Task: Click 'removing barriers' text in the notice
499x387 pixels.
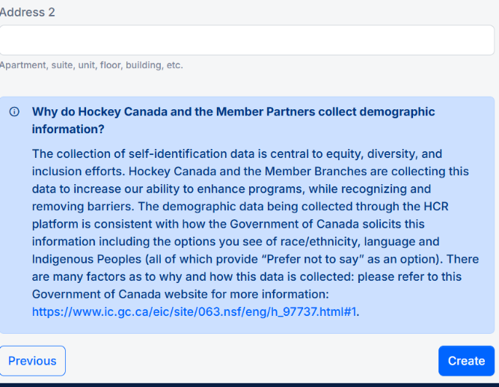Action: 82,207
